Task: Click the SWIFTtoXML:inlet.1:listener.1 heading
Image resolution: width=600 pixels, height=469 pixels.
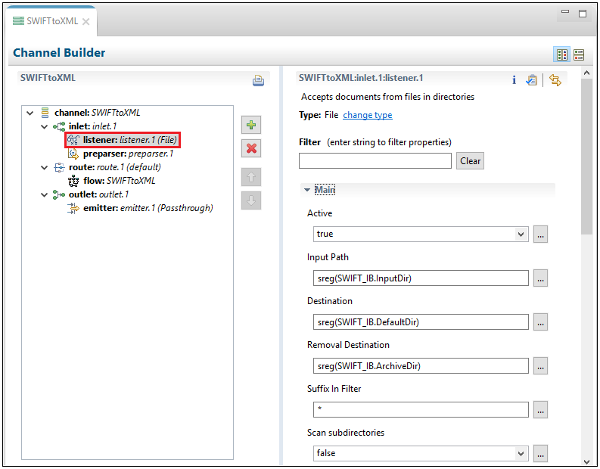Action: pos(361,78)
